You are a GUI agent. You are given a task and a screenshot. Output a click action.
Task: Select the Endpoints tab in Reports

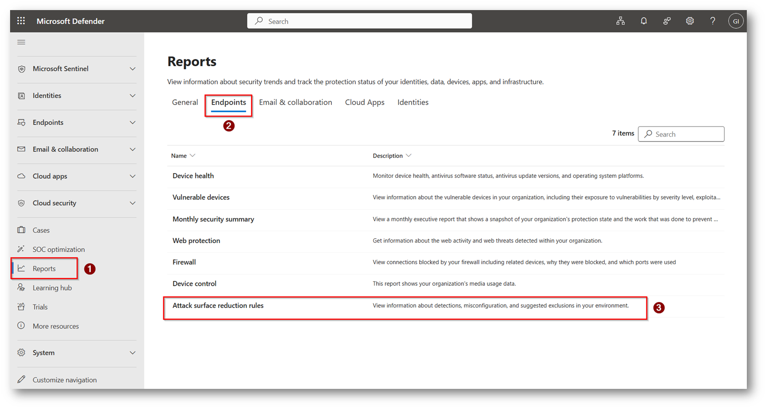(x=229, y=103)
